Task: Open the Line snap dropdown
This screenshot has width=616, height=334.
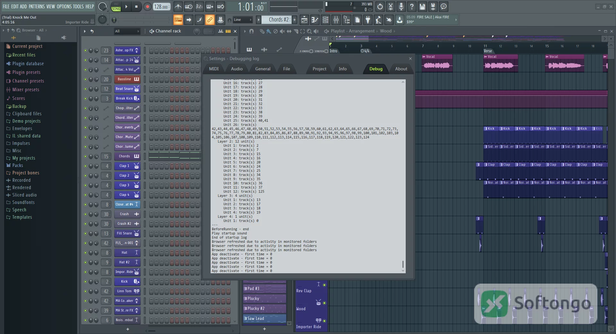Action: click(x=243, y=20)
